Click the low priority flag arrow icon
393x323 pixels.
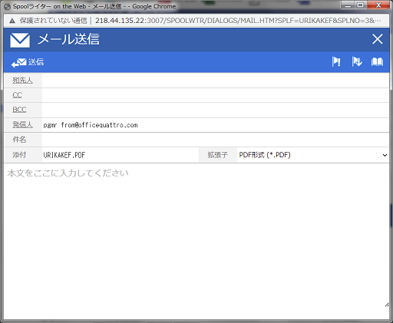click(357, 62)
